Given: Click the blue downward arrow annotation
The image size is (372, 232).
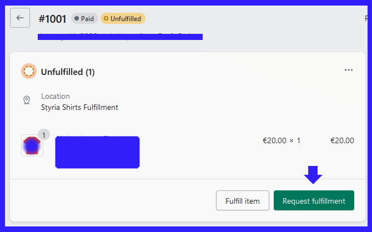Looking at the screenshot, I should [x=313, y=175].
